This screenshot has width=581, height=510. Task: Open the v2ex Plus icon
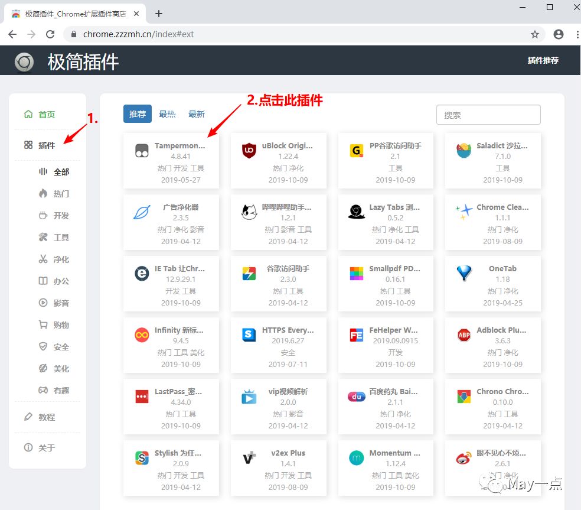[249, 458]
